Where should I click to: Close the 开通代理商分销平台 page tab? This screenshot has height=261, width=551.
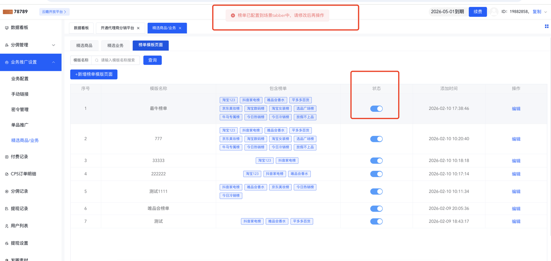click(138, 28)
